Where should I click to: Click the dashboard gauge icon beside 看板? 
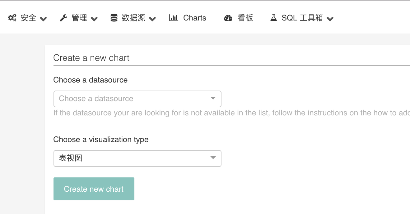pyautogui.click(x=228, y=18)
